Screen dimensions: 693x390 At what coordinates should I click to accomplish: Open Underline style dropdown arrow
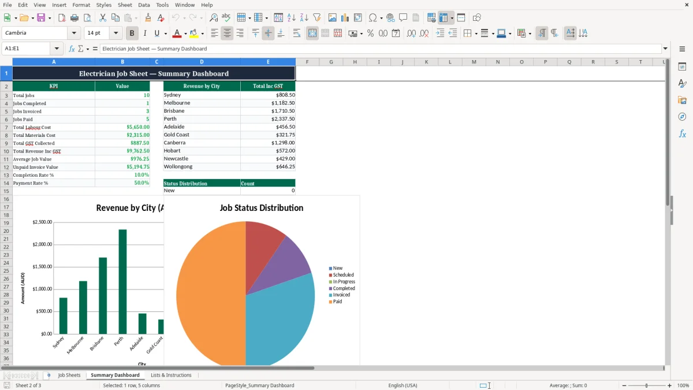165,34
